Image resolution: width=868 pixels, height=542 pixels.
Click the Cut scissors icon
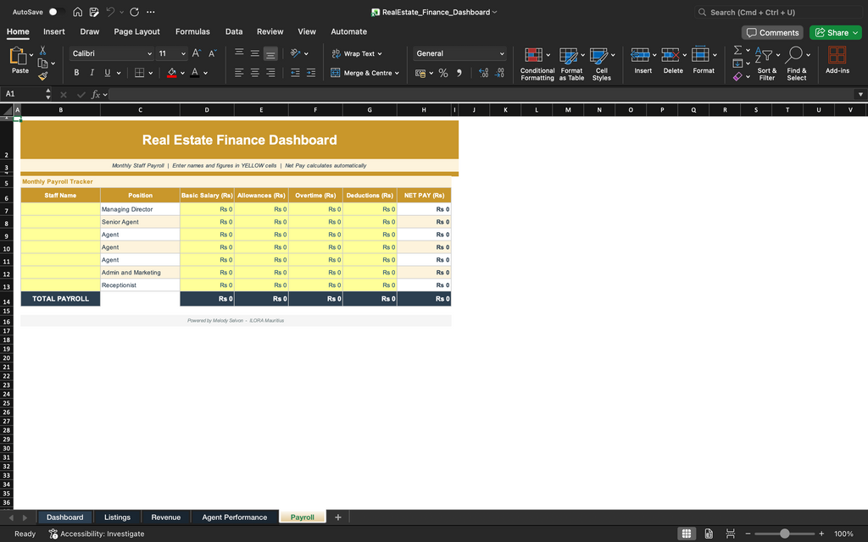(x=42, y=50)
